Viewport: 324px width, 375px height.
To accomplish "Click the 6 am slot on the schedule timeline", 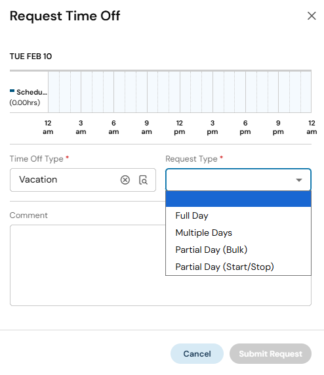I will [x=119, y=92].
